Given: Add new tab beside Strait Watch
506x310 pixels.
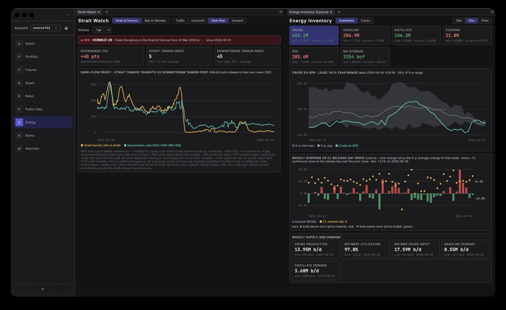Looking at the screenshot, I should point(107,12).
